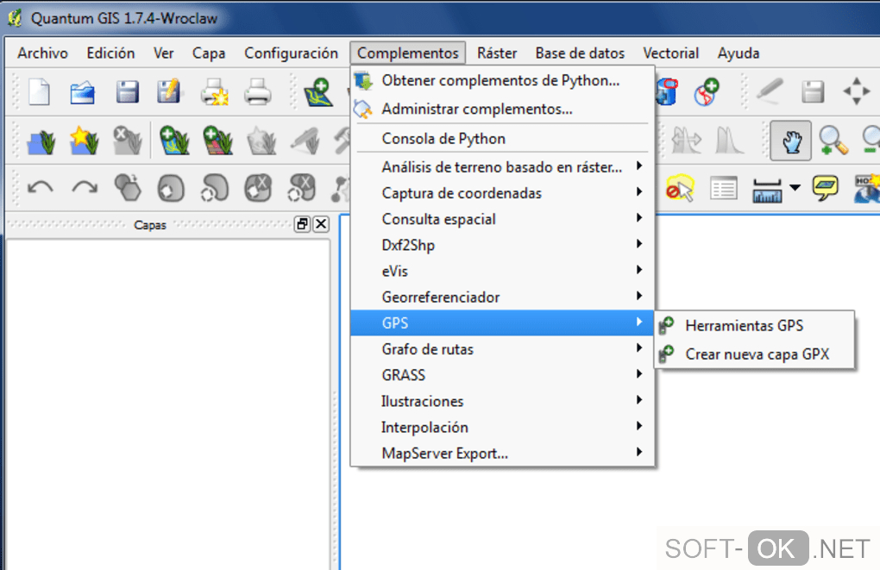
Task: Open Consola de Python
Action: (x=502, y=139)
